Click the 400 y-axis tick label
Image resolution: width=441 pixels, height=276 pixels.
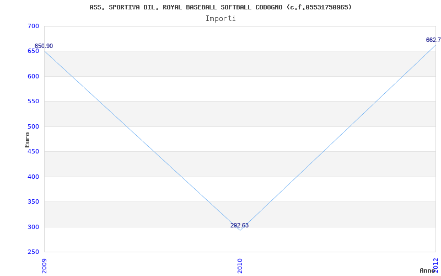click(33, 177)
